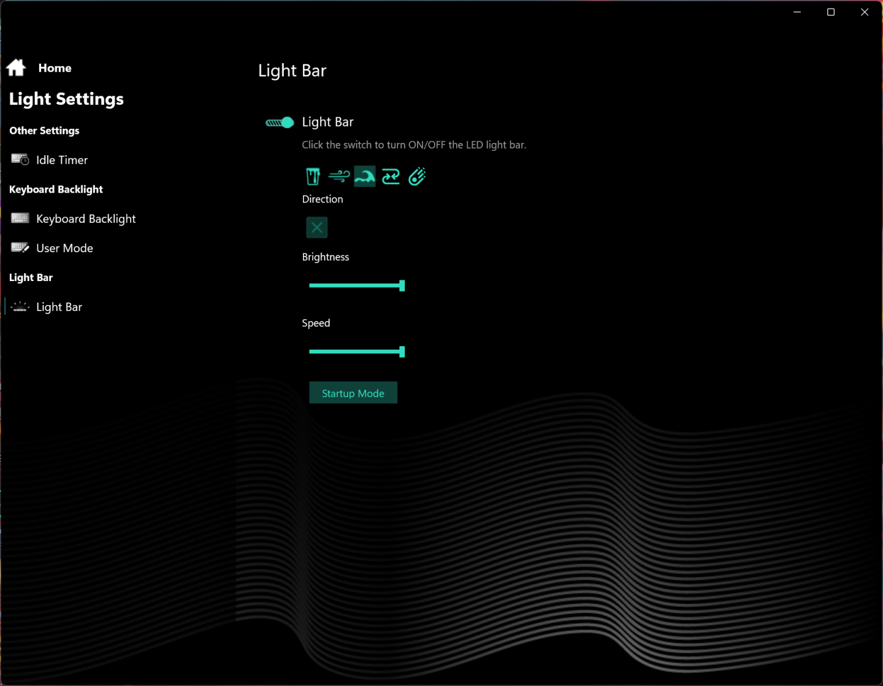This screenshot has width=883, height=686.
Task: Select the paint bucket static color effect icon
Action: (x=313, y=177)
